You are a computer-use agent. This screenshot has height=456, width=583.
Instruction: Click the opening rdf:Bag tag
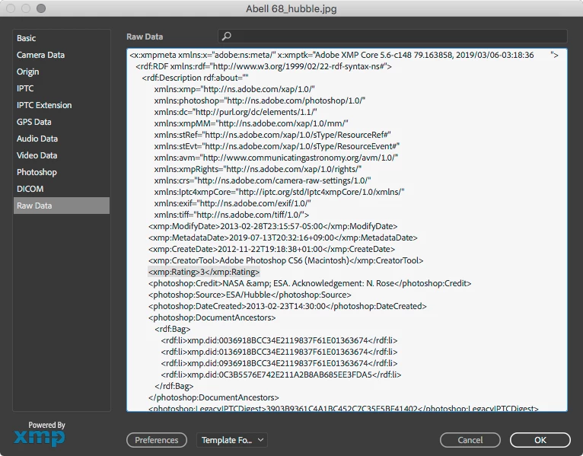tap(173, 329)
